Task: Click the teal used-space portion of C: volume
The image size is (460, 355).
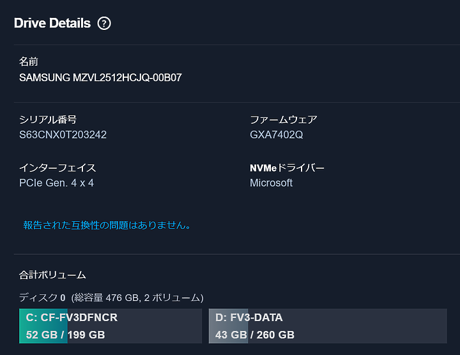Action: [43, 326]
